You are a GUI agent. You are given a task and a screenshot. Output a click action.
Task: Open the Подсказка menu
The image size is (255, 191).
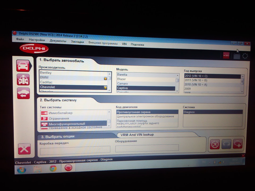[137, 45]
